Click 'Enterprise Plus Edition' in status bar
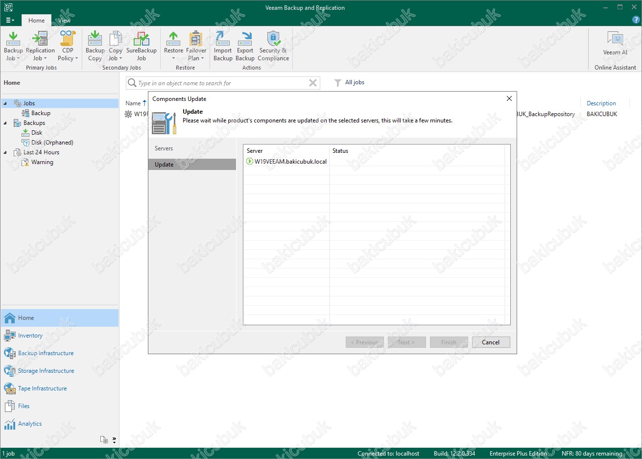Screen dimensions: 642x459 518,454
